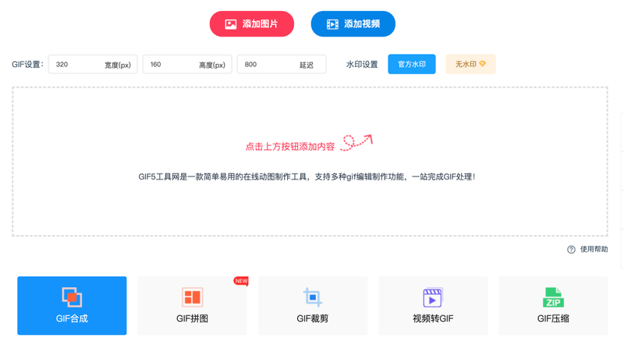The height and width of the screenshot is (345, 624).
Task: Click the 水印设置 label
Action: point(362,64)
